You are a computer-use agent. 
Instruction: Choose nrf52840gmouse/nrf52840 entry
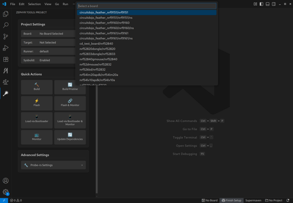click(x=146, y=59)
